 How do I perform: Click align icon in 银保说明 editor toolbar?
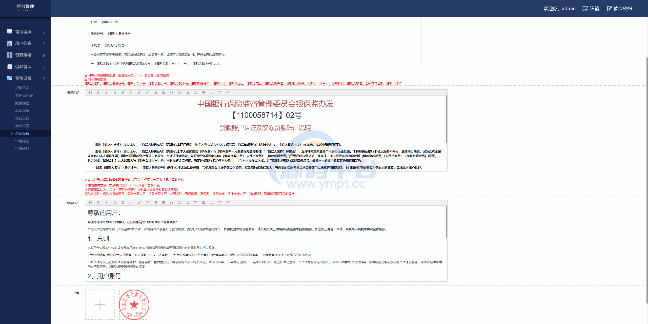pos(163,92)
